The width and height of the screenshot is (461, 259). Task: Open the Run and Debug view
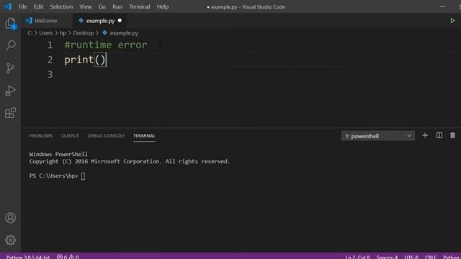(x=10, y=91)
